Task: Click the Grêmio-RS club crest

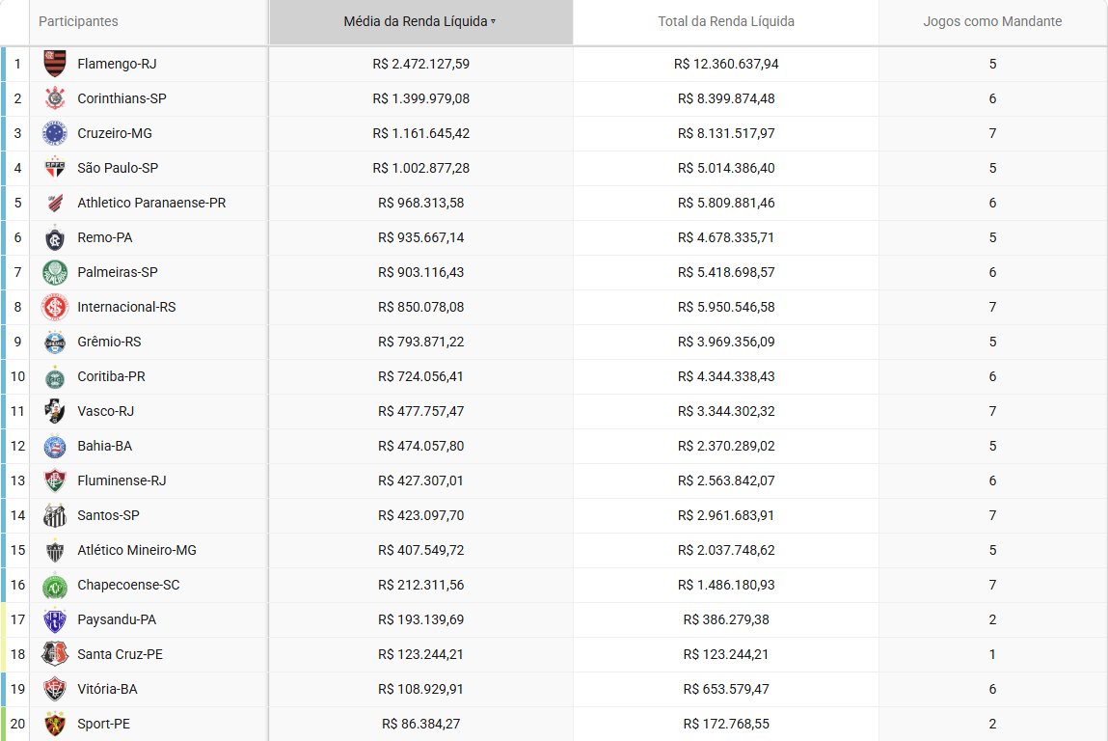Action: [x=54, y=342]
